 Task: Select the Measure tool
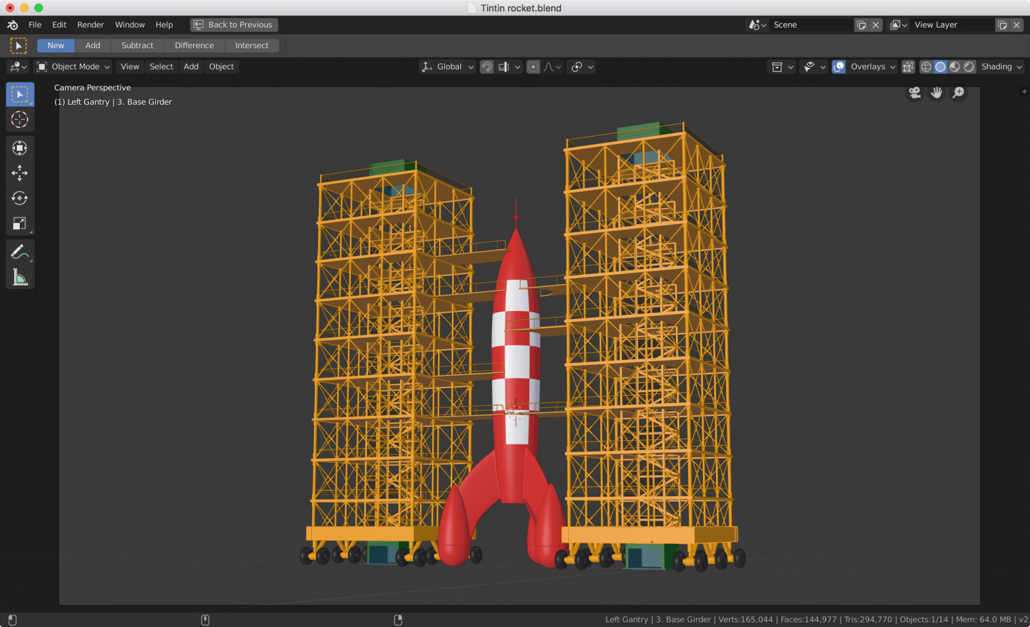coord(20,277)
